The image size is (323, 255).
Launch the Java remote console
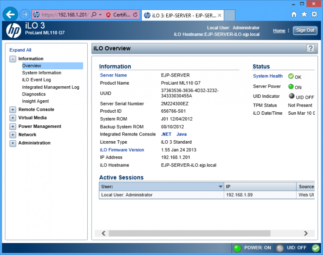click(x=182, y=134)
